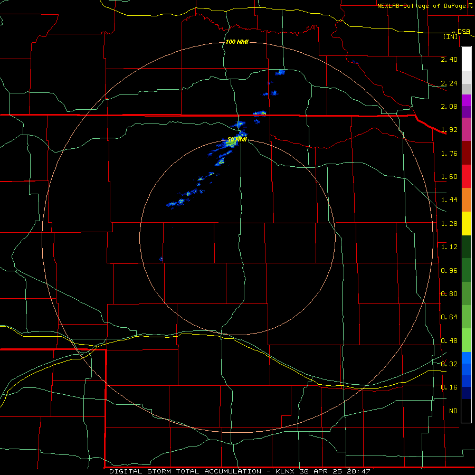Click the '2.08' scale label
This screenshot has width=475, height=475.
pos(449,106)
